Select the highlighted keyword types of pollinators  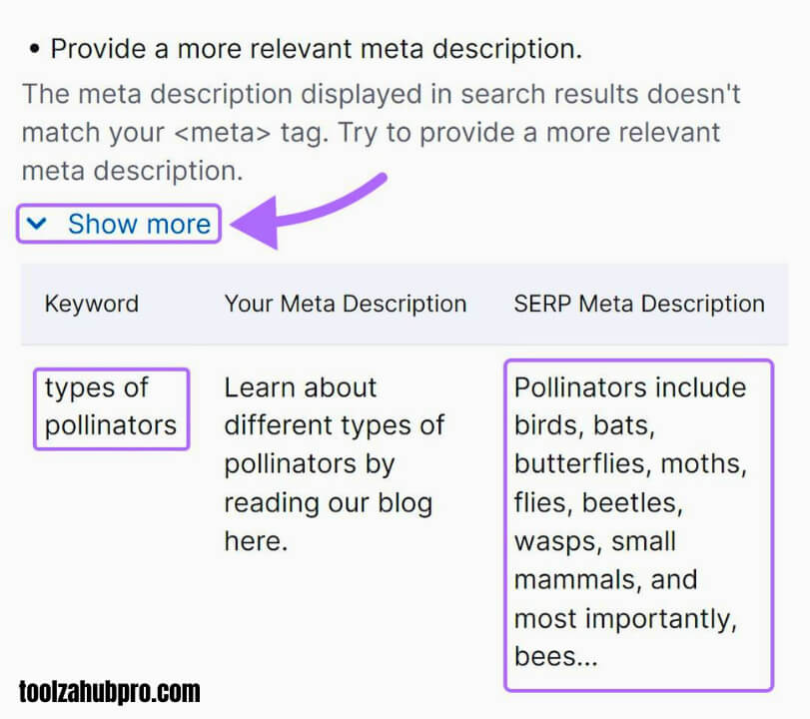(x=111, y=406)
